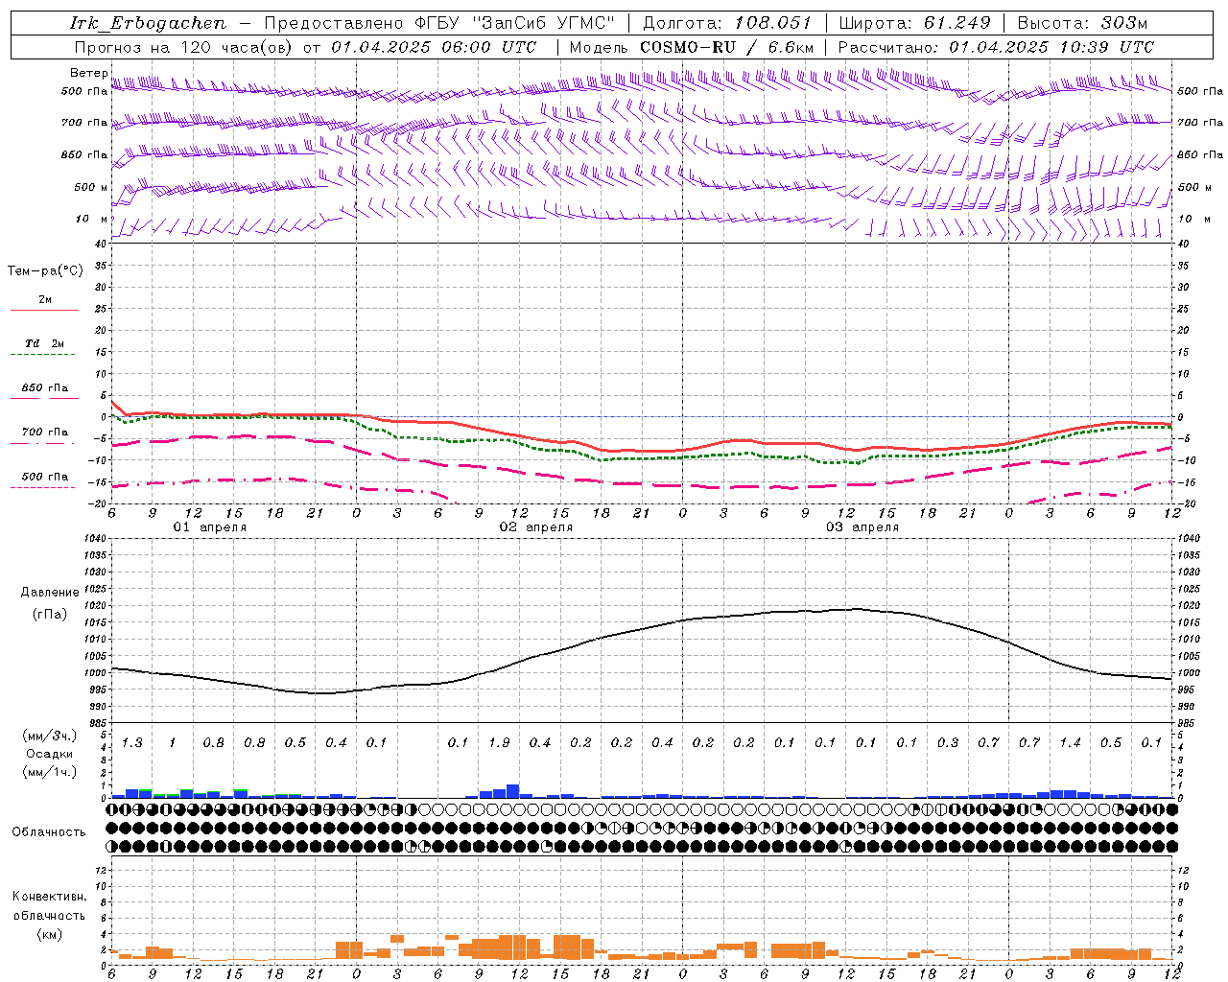Click the Тем-ра(°C) panel label
1228x982 pixels.
click(x=45, y=271)
